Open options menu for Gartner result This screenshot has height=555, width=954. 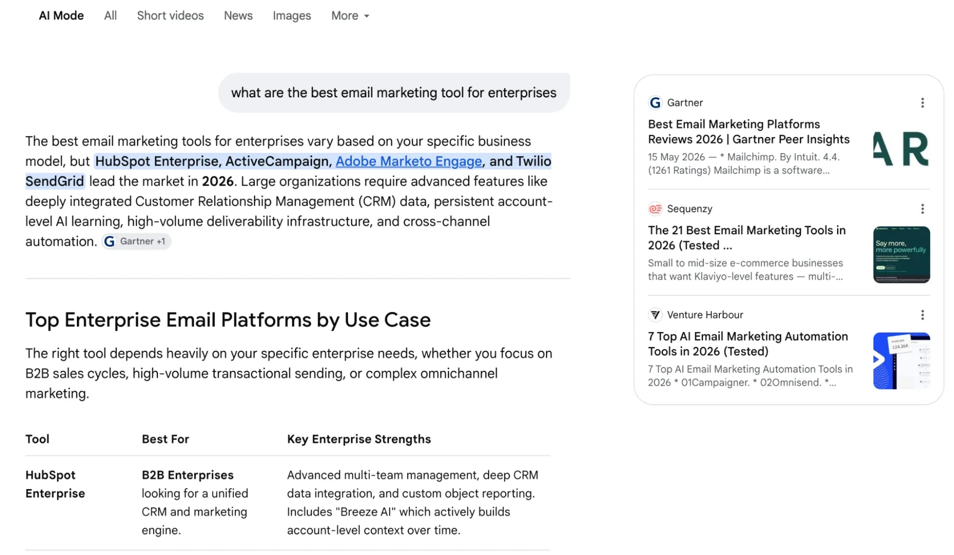[x=922, y=103]
